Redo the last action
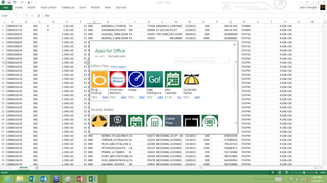 pos(22,2)
